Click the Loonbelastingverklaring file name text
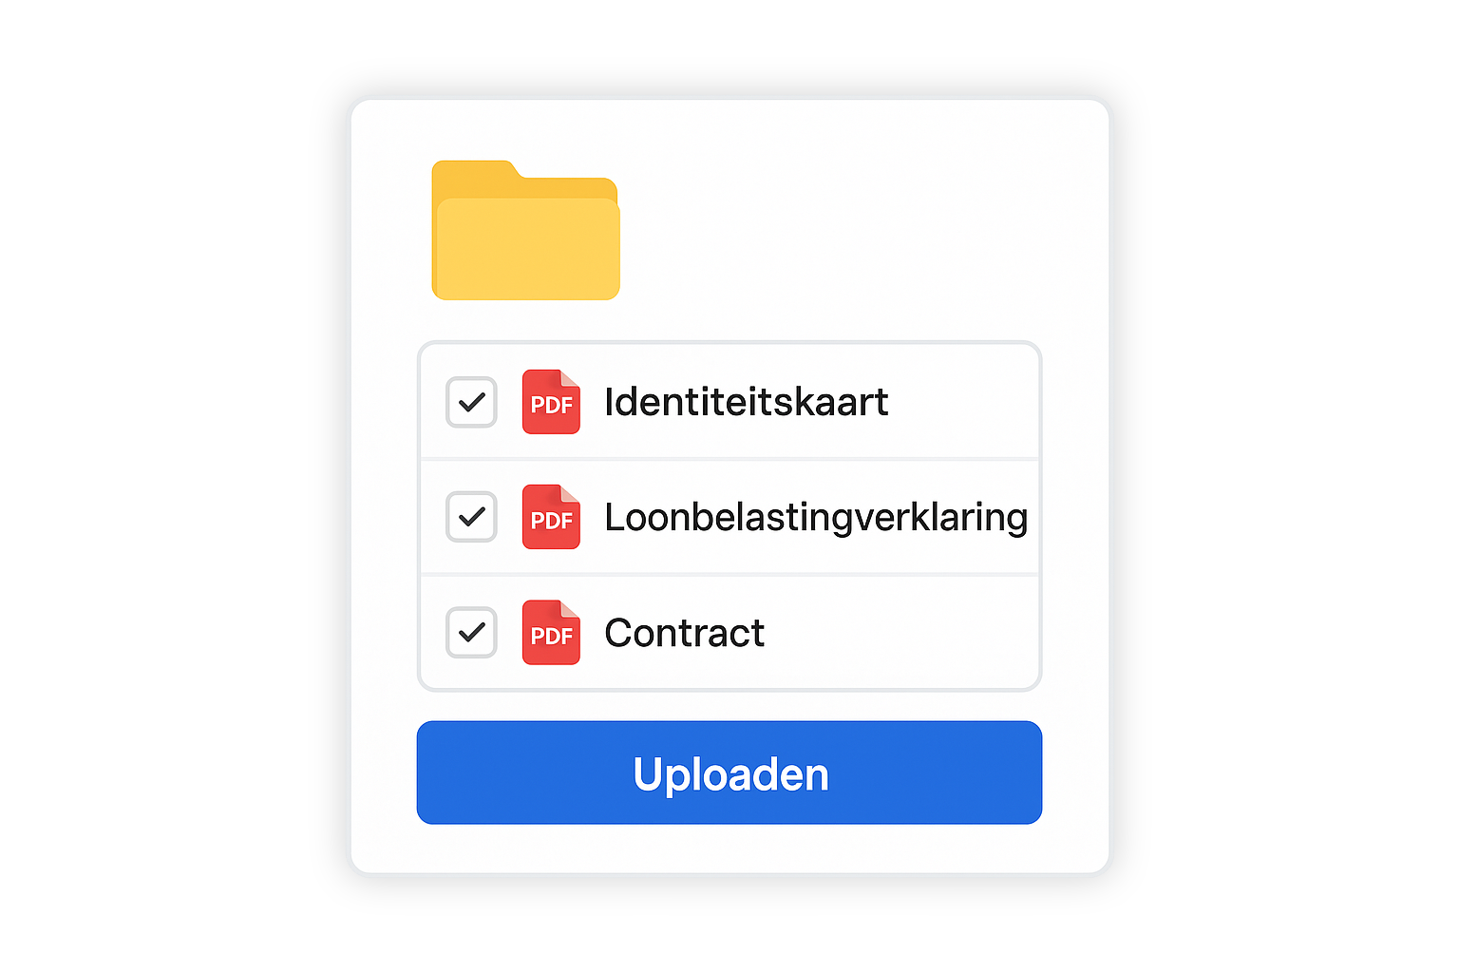 coord(815,518)
